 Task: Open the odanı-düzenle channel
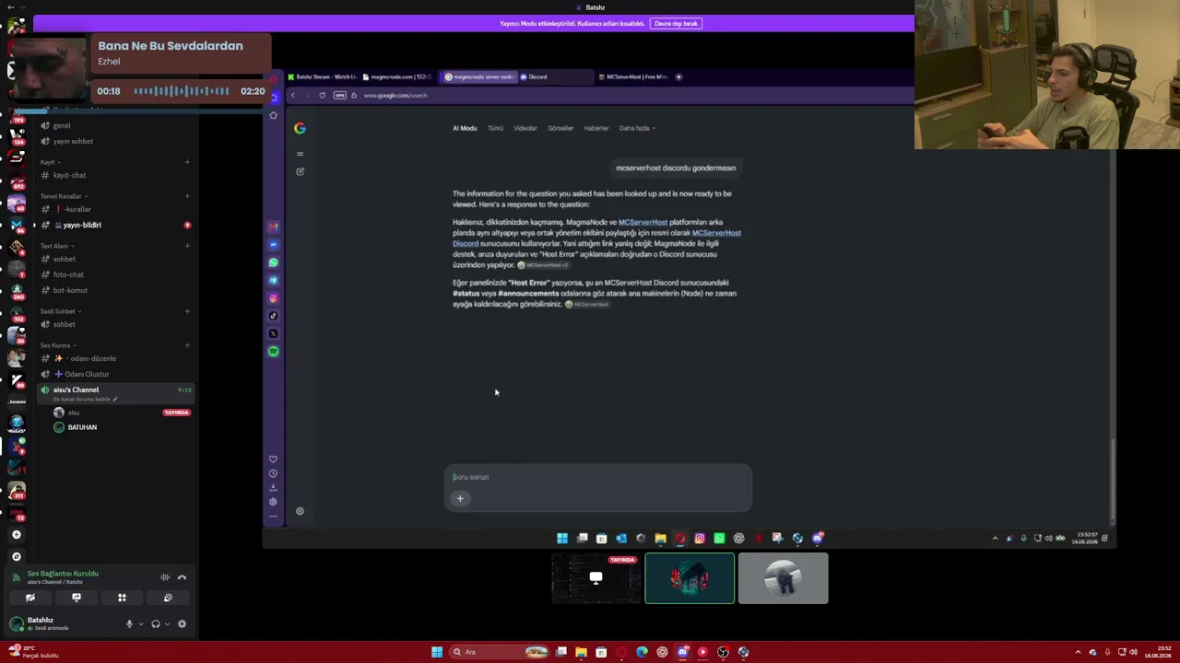coord(115,358)
